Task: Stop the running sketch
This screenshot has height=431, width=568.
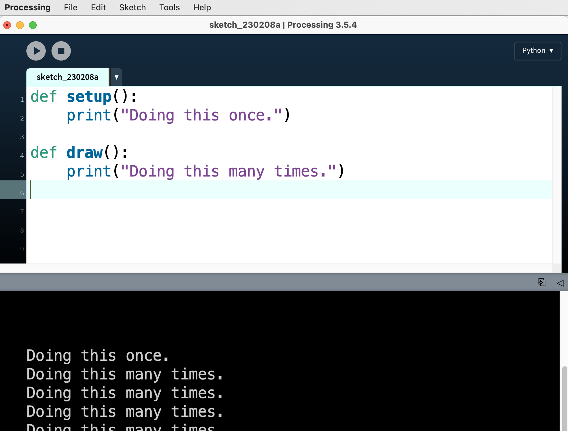Action: (x=61, y=51)
